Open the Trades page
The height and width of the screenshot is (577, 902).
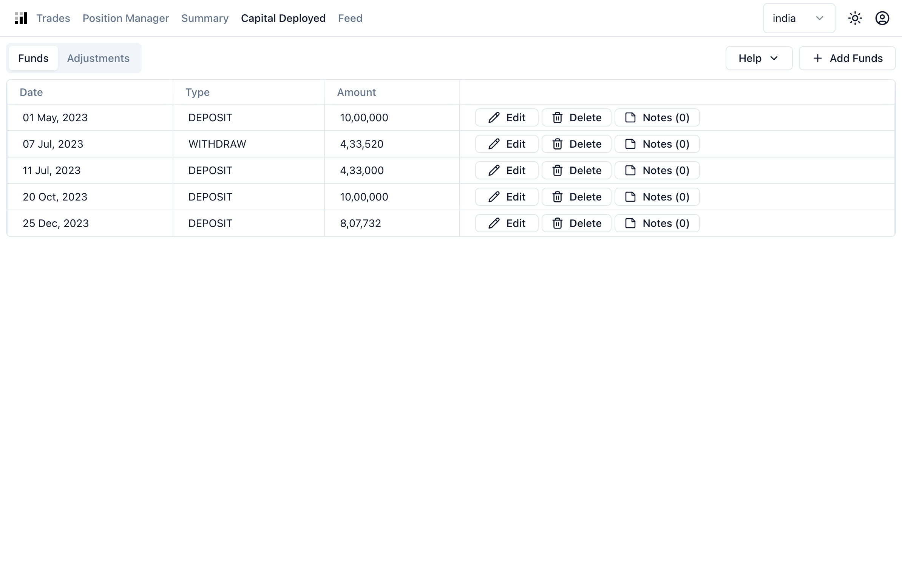53,18
